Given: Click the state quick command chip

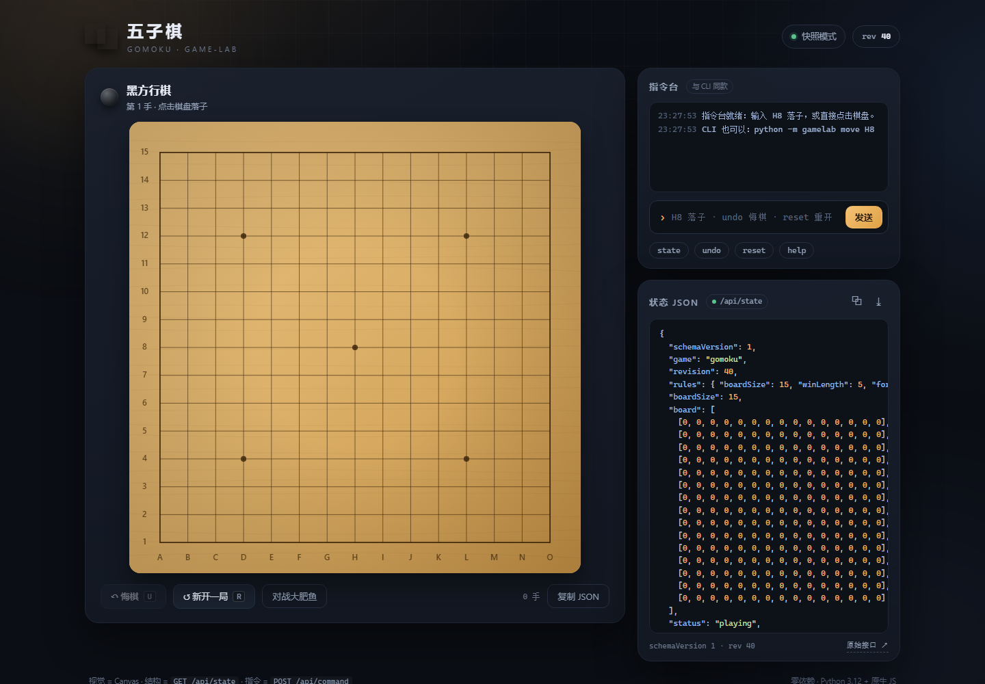Looking at the screenshot, I should pyautogui.click(x=669, y=250).
